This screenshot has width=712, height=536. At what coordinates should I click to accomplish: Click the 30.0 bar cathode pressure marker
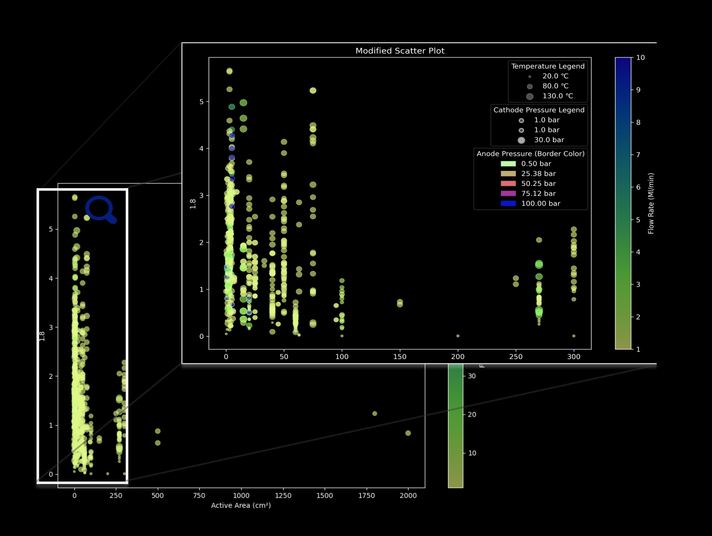pos(521,140)
